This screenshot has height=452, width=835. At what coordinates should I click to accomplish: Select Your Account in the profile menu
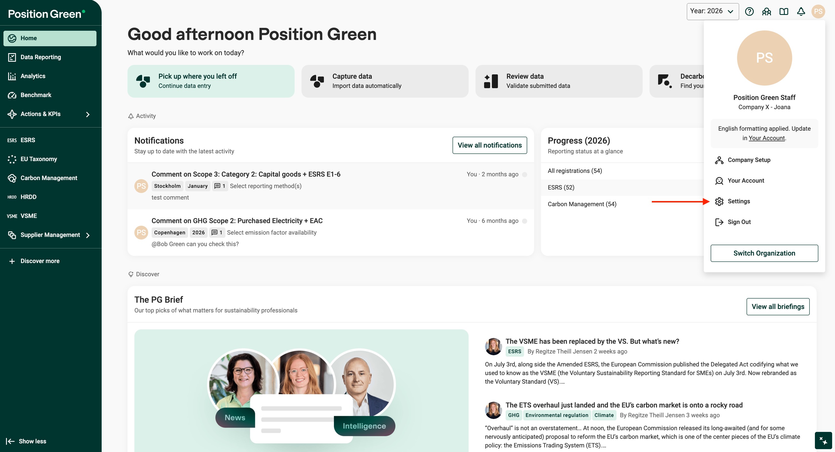click(x=764, y=181)
